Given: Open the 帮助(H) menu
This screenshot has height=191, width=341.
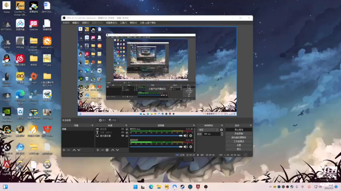Looking at the screenshot, I should click(x=133, y=23).
